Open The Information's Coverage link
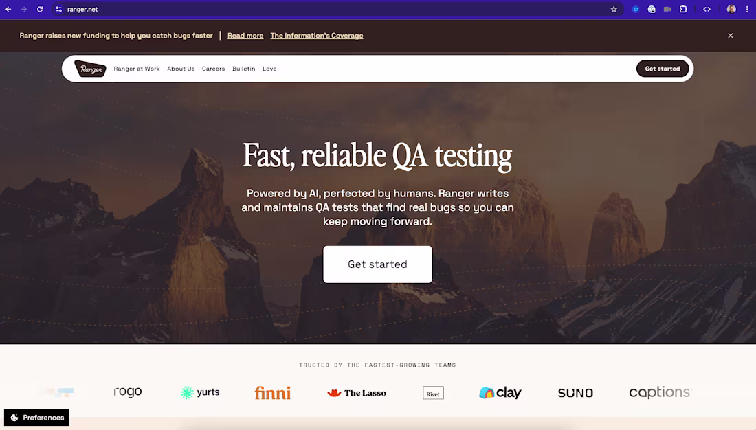The width and height of the screenshot is (756, 430). click(317, 35)
